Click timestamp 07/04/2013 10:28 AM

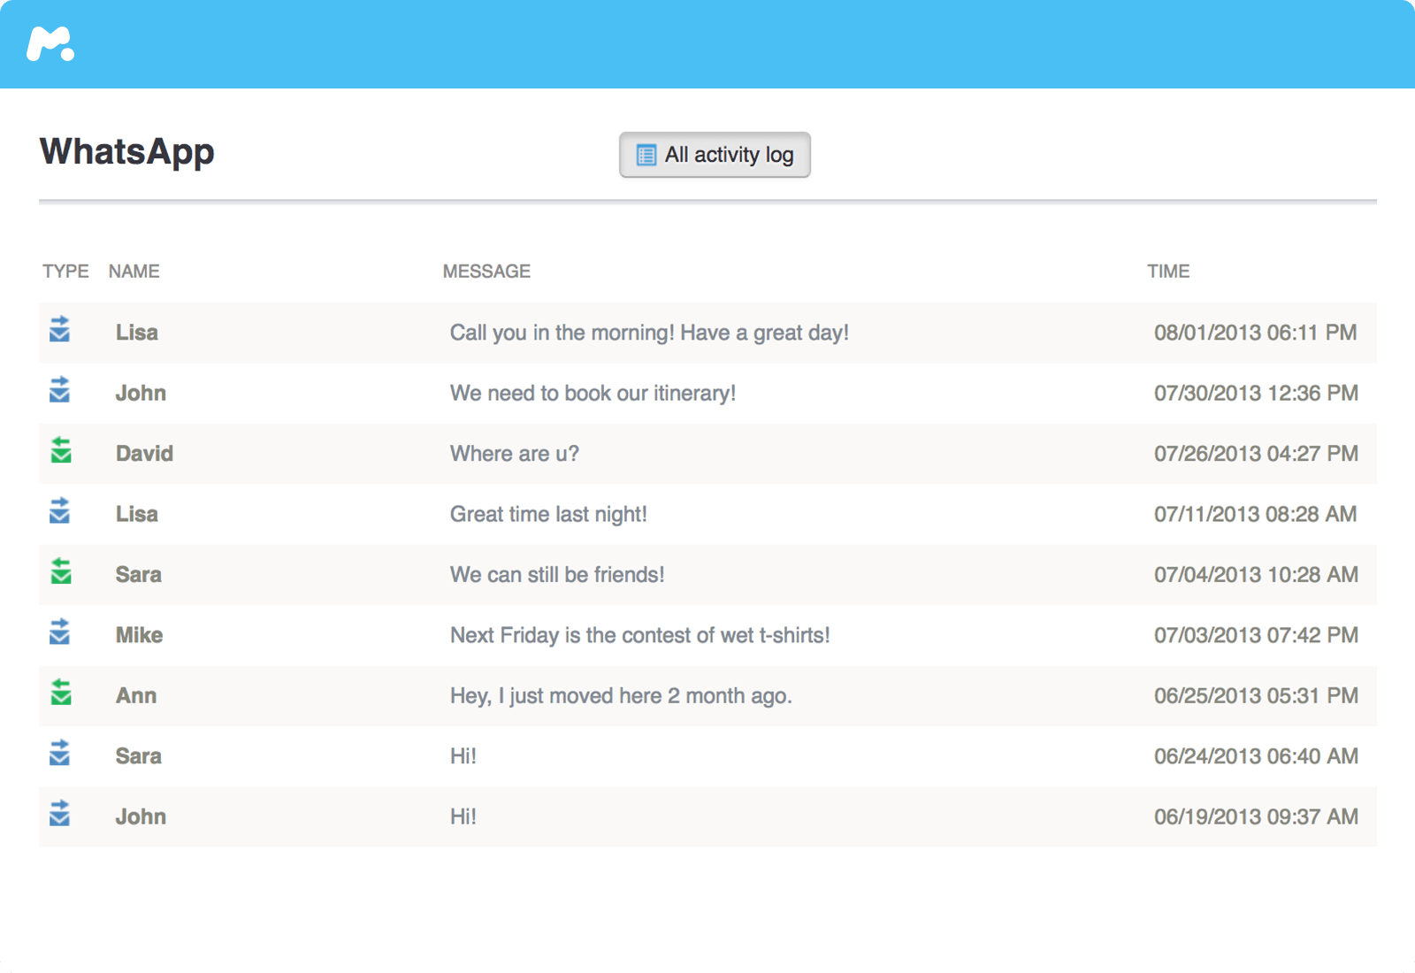[1256, 575]
